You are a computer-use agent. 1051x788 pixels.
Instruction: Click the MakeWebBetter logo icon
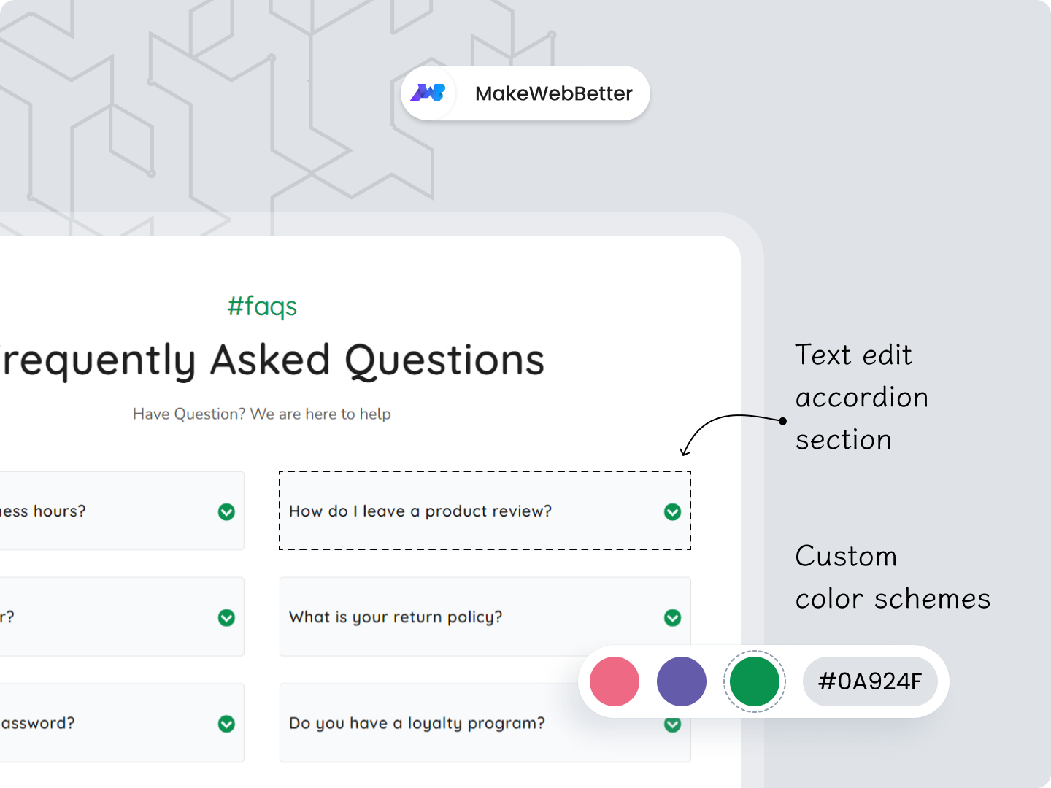coord(429,93)
